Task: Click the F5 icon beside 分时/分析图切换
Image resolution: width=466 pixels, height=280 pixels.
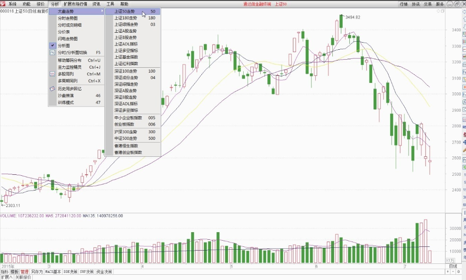Action: 52,53
